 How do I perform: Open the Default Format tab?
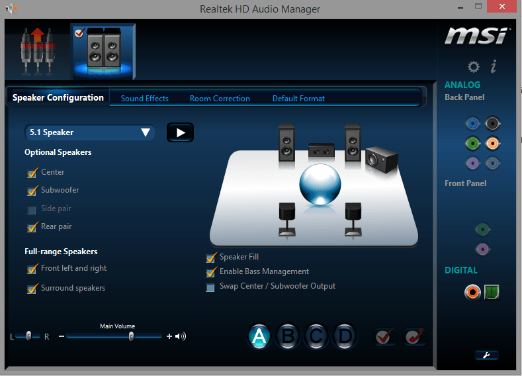click(x=298, y=99)
